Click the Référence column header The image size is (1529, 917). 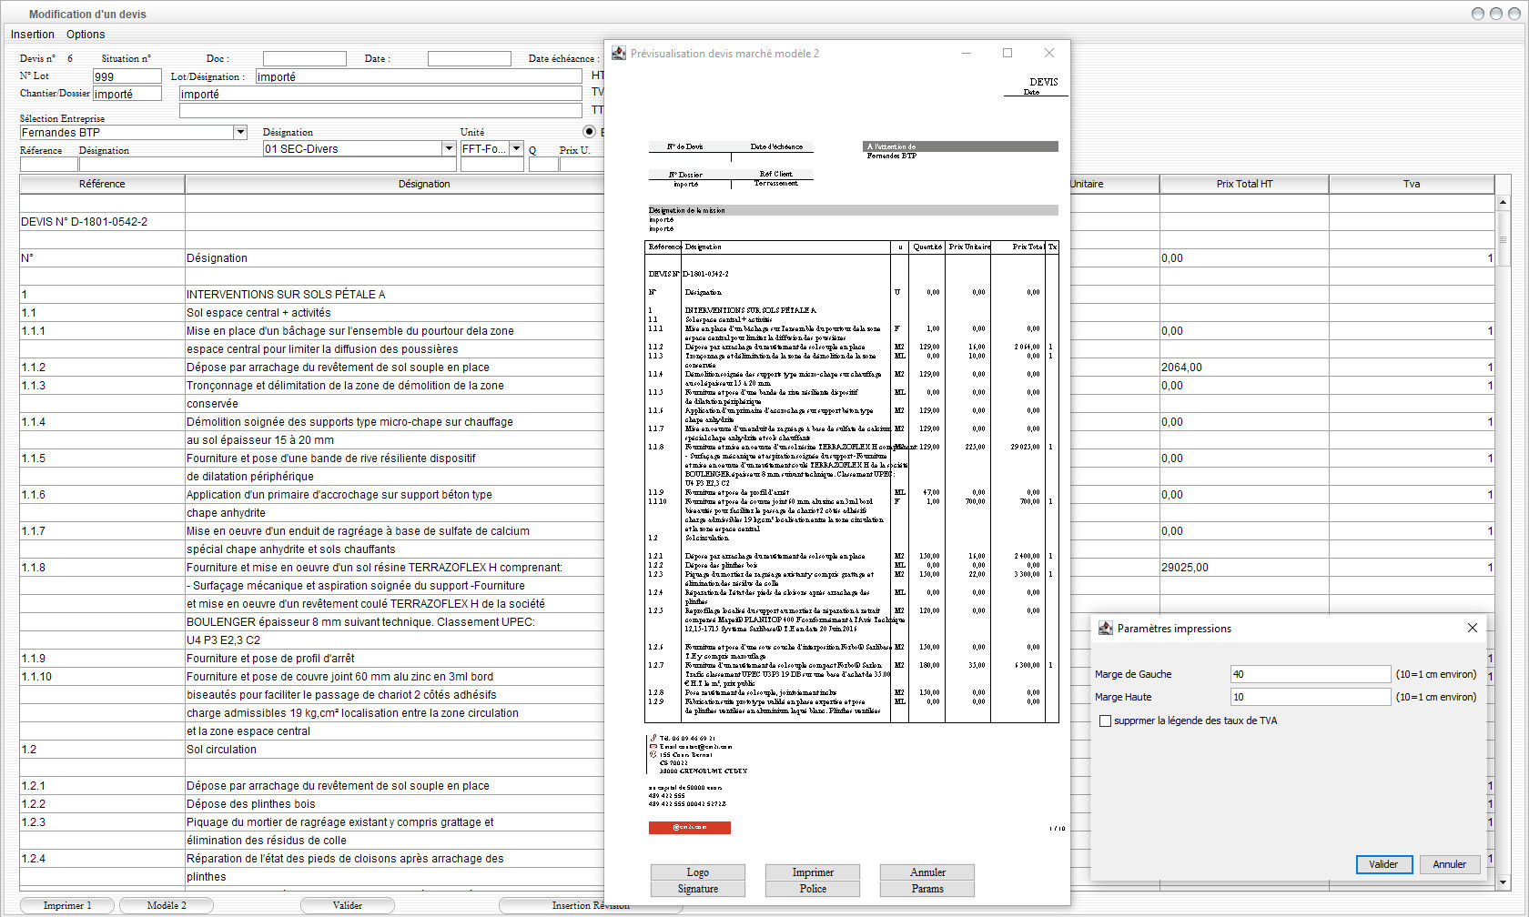point(102,184)
